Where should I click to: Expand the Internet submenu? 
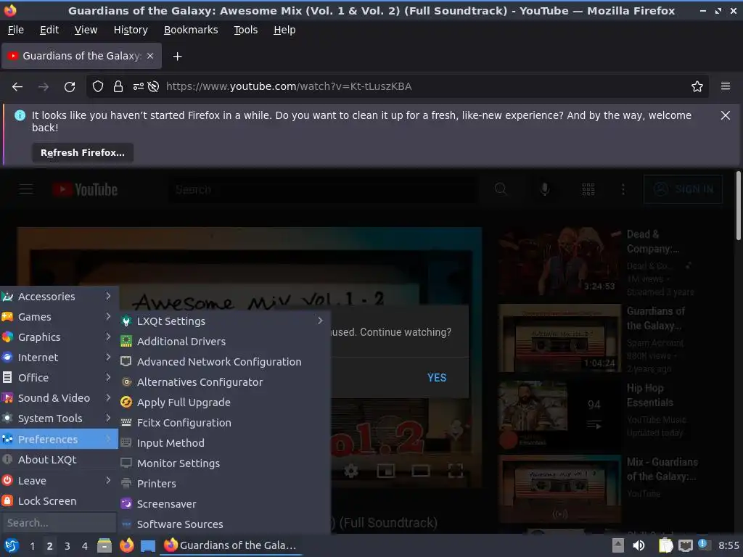click(x=59, y=358)
